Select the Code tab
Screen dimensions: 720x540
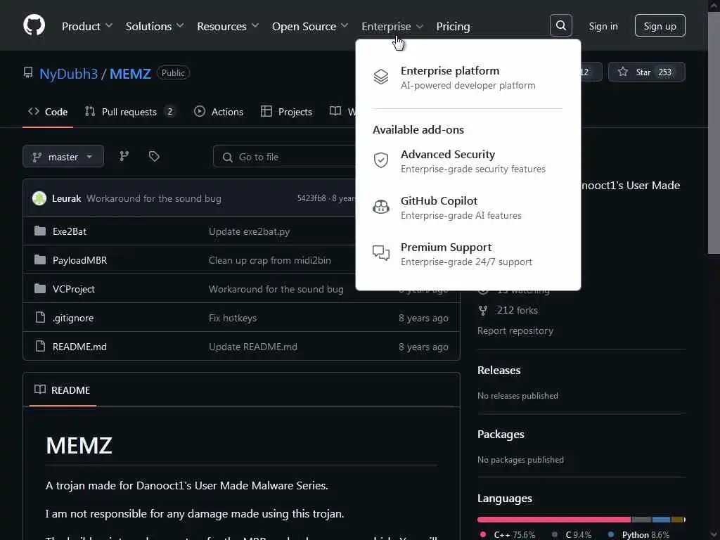[48, 112]
